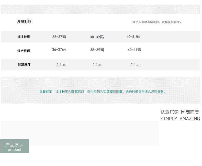Click the dotted pattern banner at top
This screenshot has width=202, height=166.
point(100,9)
